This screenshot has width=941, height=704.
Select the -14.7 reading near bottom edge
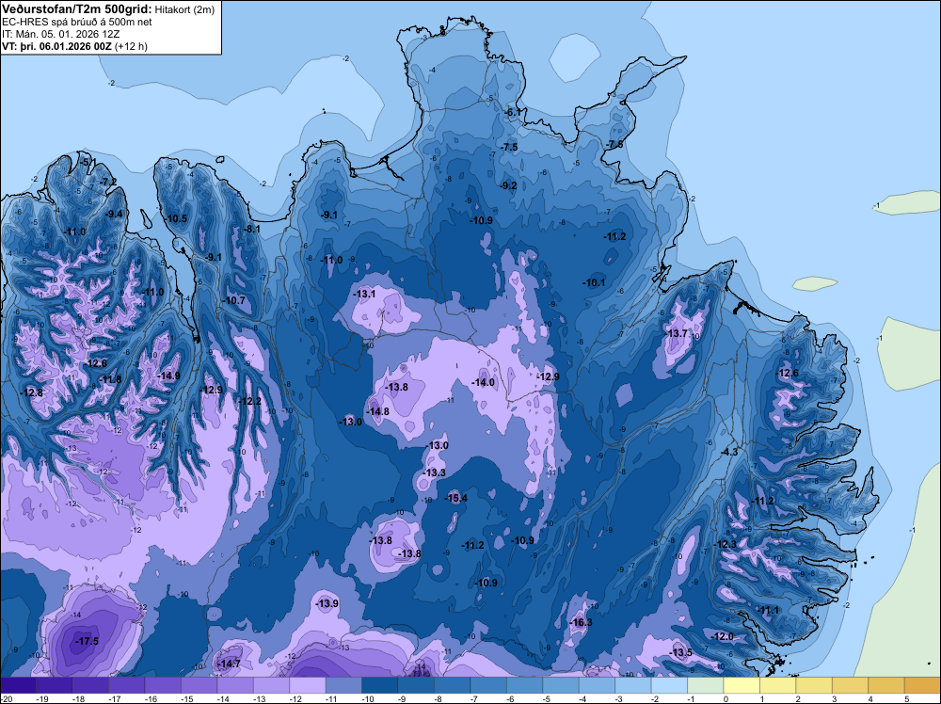tap(229, 664)
